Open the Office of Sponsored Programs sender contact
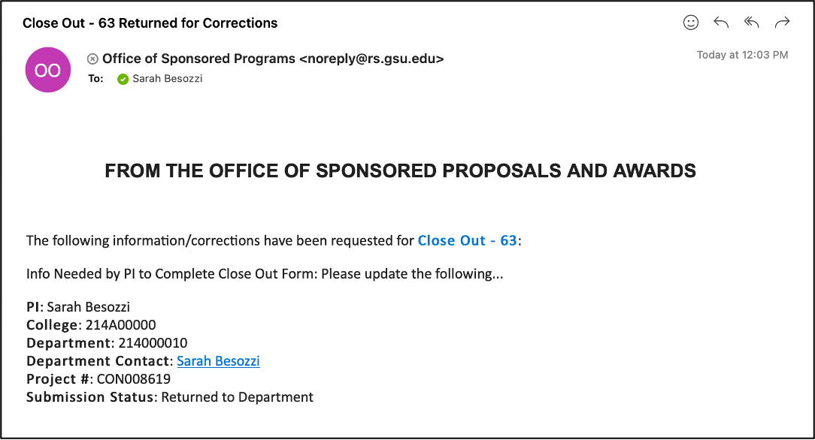 [x=273, y=59]
